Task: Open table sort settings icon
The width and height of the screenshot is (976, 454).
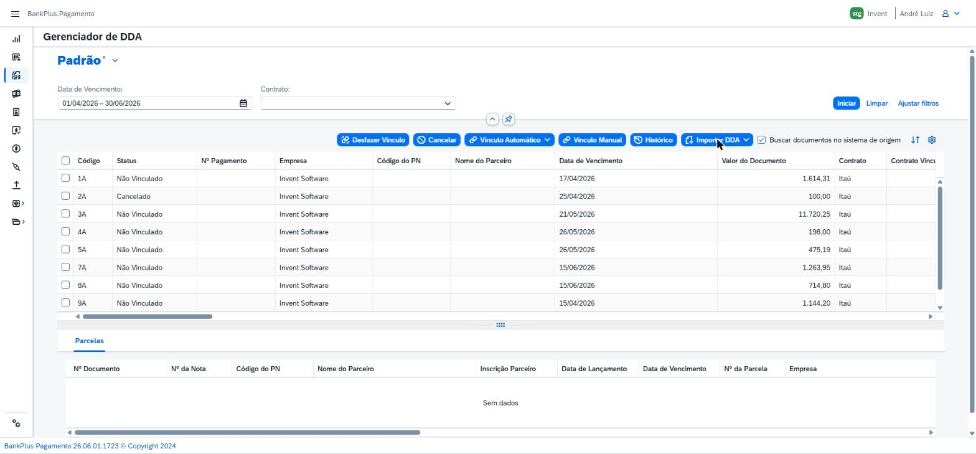Action: coord(915,140)
